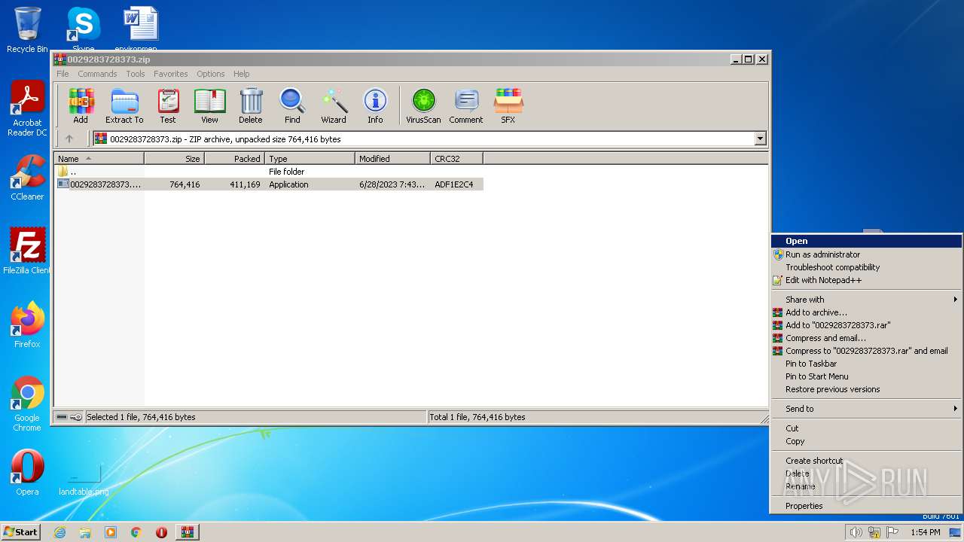Click the Delete trash can icon
This screenshot has width=964, height=542.
tap(251, 105)
